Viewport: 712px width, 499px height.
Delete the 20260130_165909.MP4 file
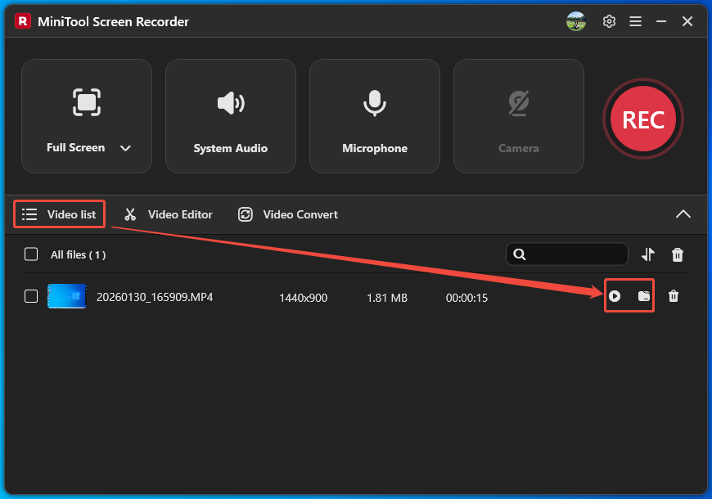674,296
